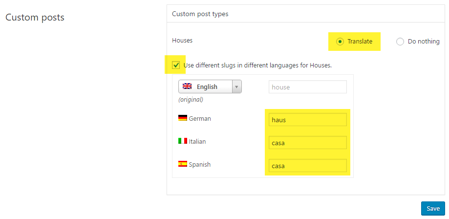Focus the Italian slug input field
The image size is (449, 219).
pos(307,143)
